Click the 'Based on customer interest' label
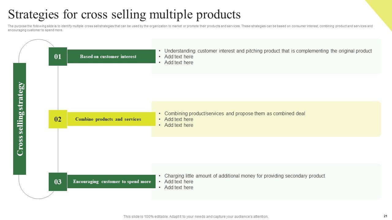Viewport: 392px width, 220px height. click(108, 57)
